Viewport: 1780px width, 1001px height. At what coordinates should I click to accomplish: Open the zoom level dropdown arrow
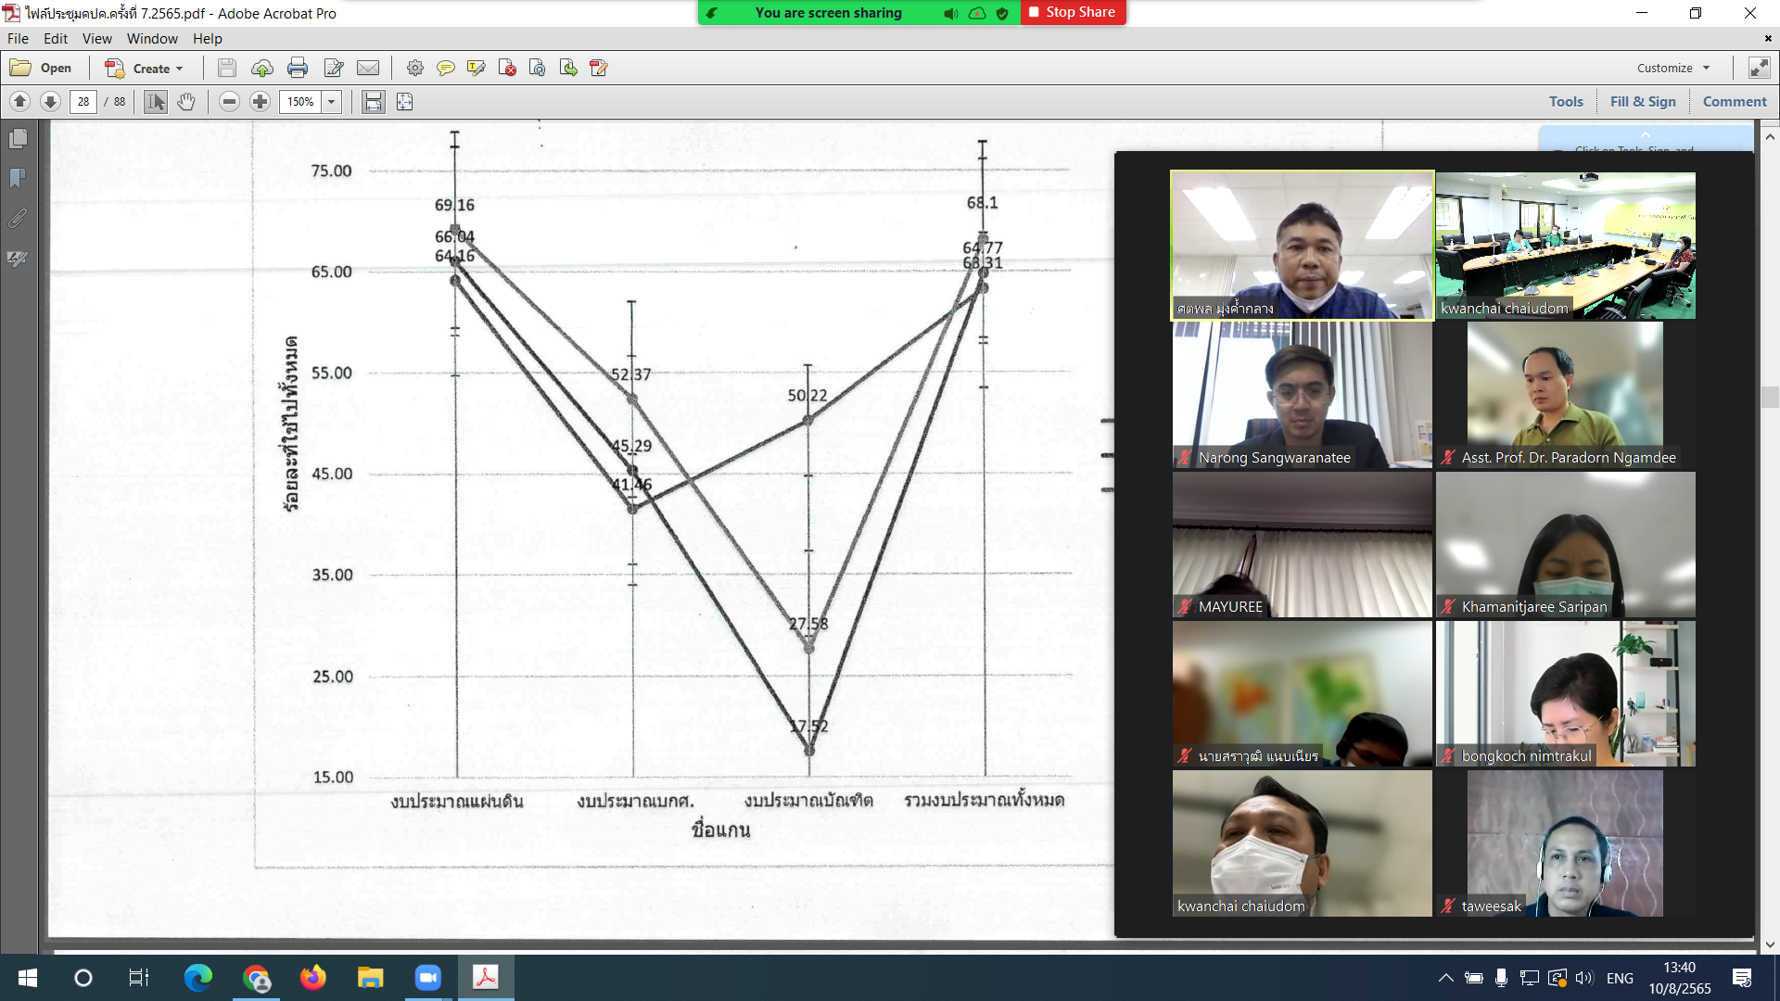(x=332, y=102)
